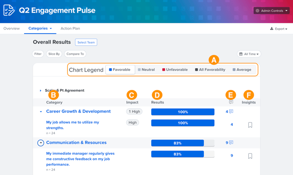Bookmark the manager feedback question insight
Screen dimensions: 293x175
tap(250, 156)
